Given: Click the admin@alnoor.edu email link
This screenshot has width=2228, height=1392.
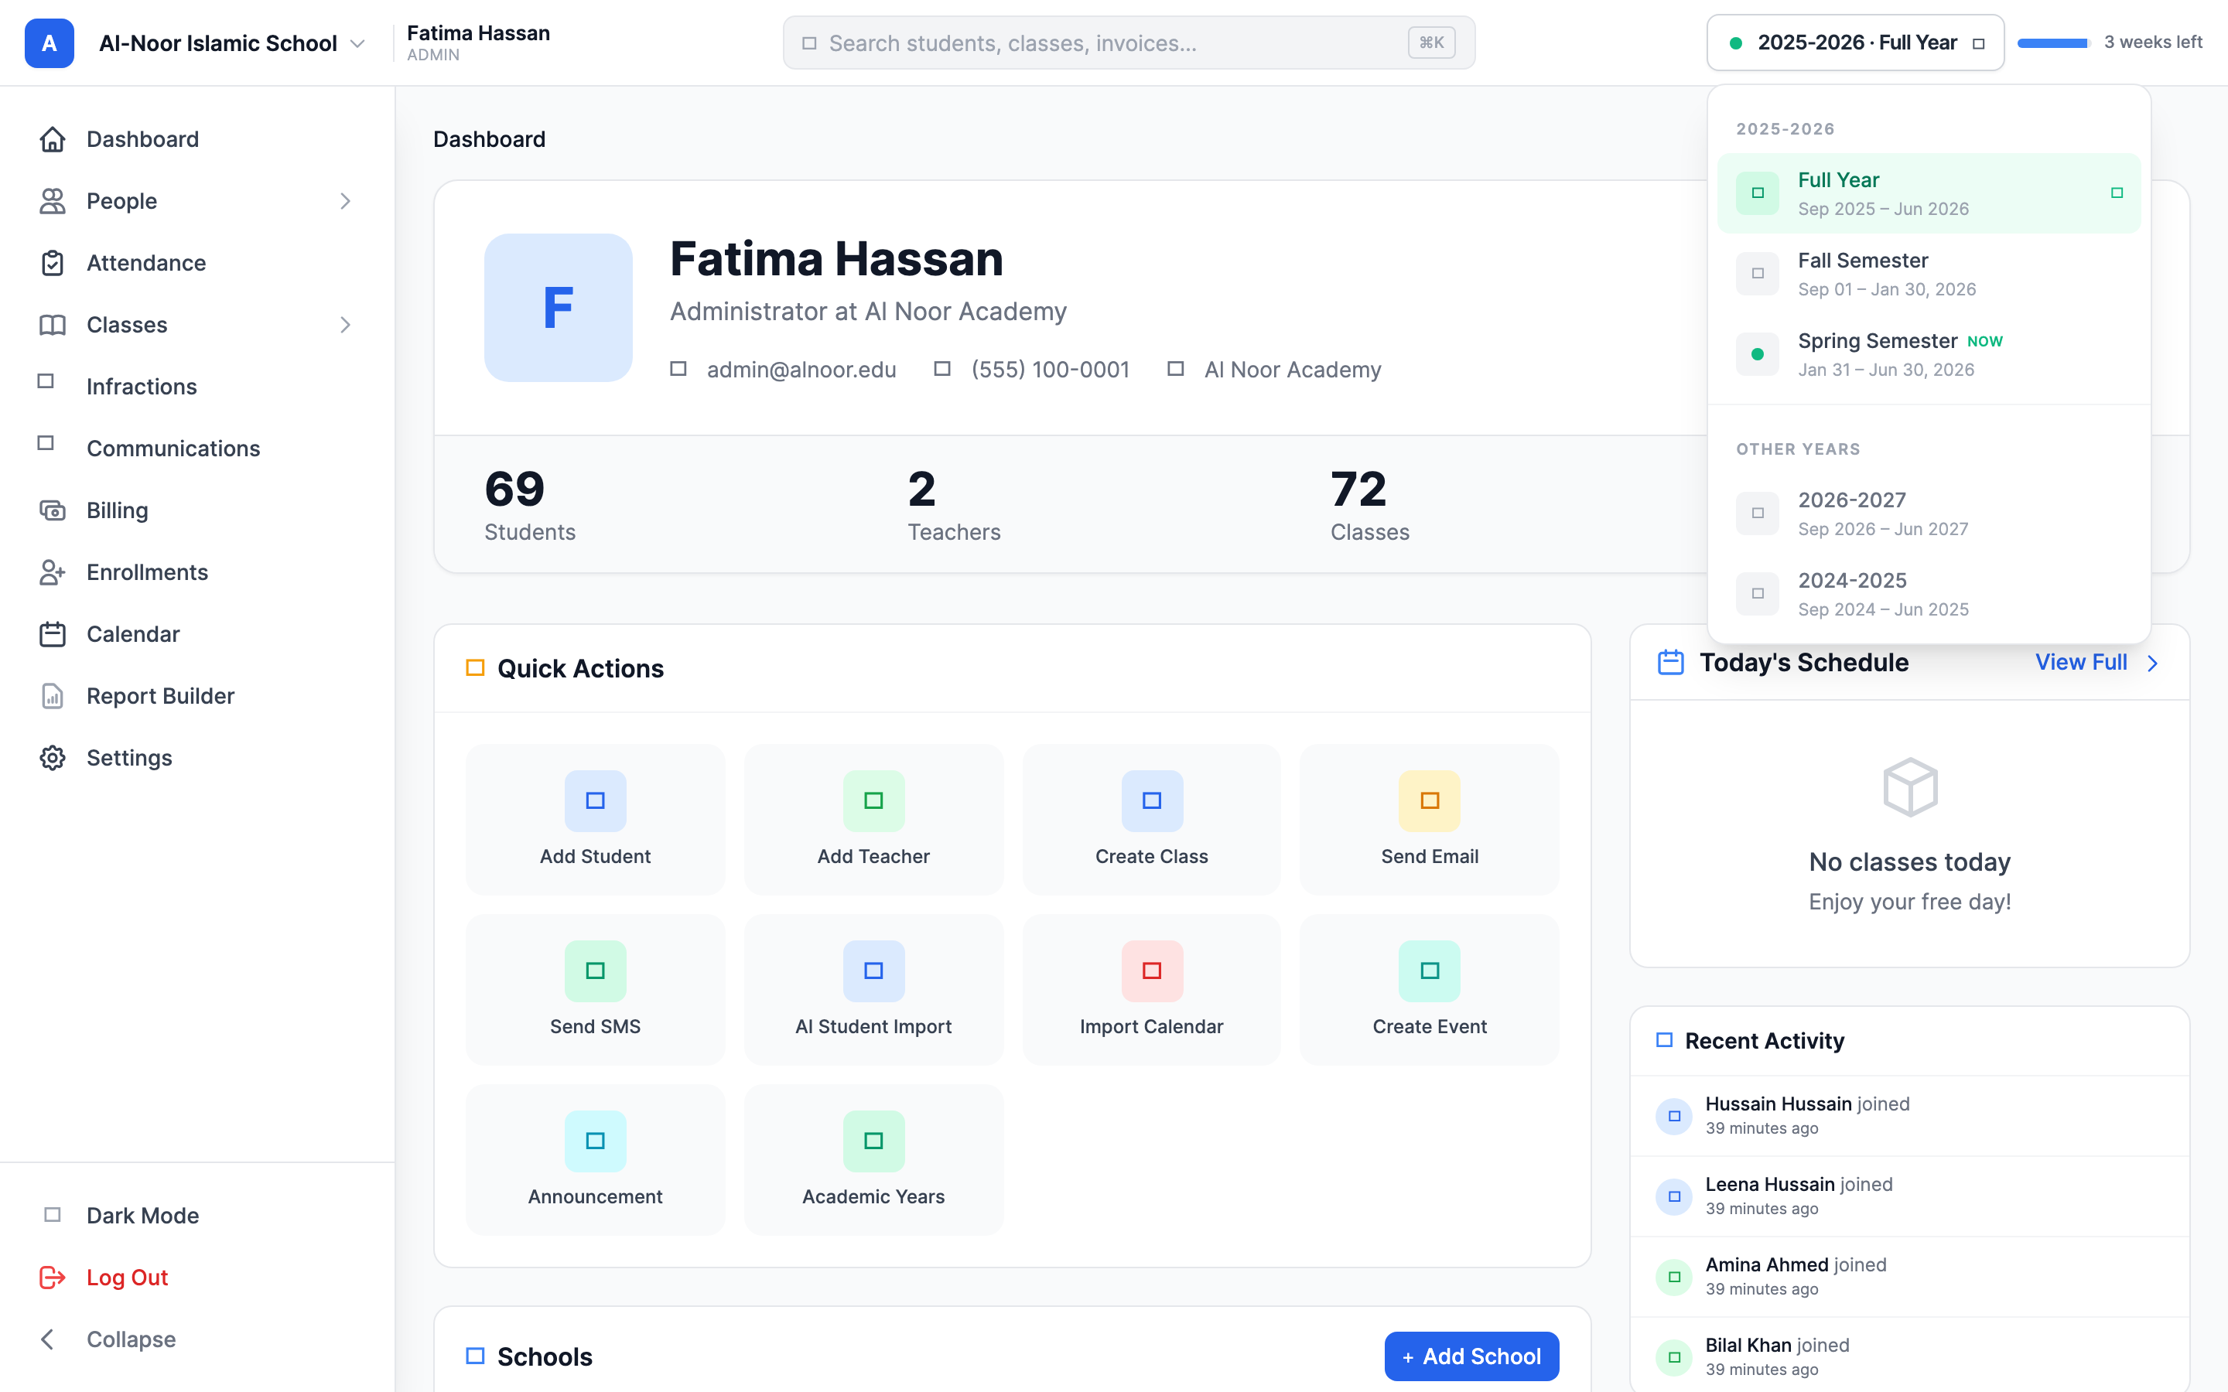Looking at the screenshot, I should click(801, 369).
